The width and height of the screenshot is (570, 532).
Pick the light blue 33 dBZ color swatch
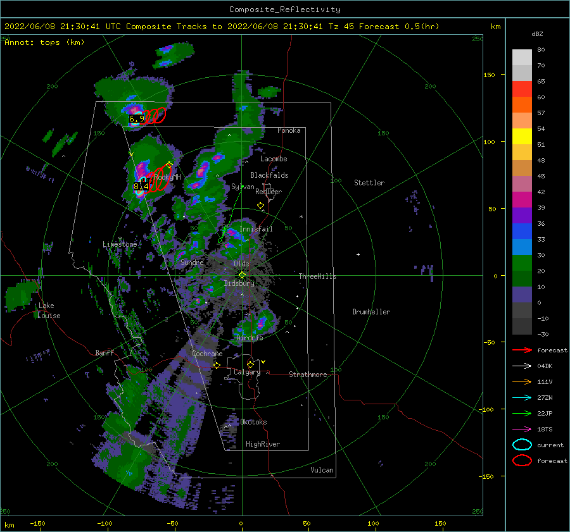click(522, 247)
